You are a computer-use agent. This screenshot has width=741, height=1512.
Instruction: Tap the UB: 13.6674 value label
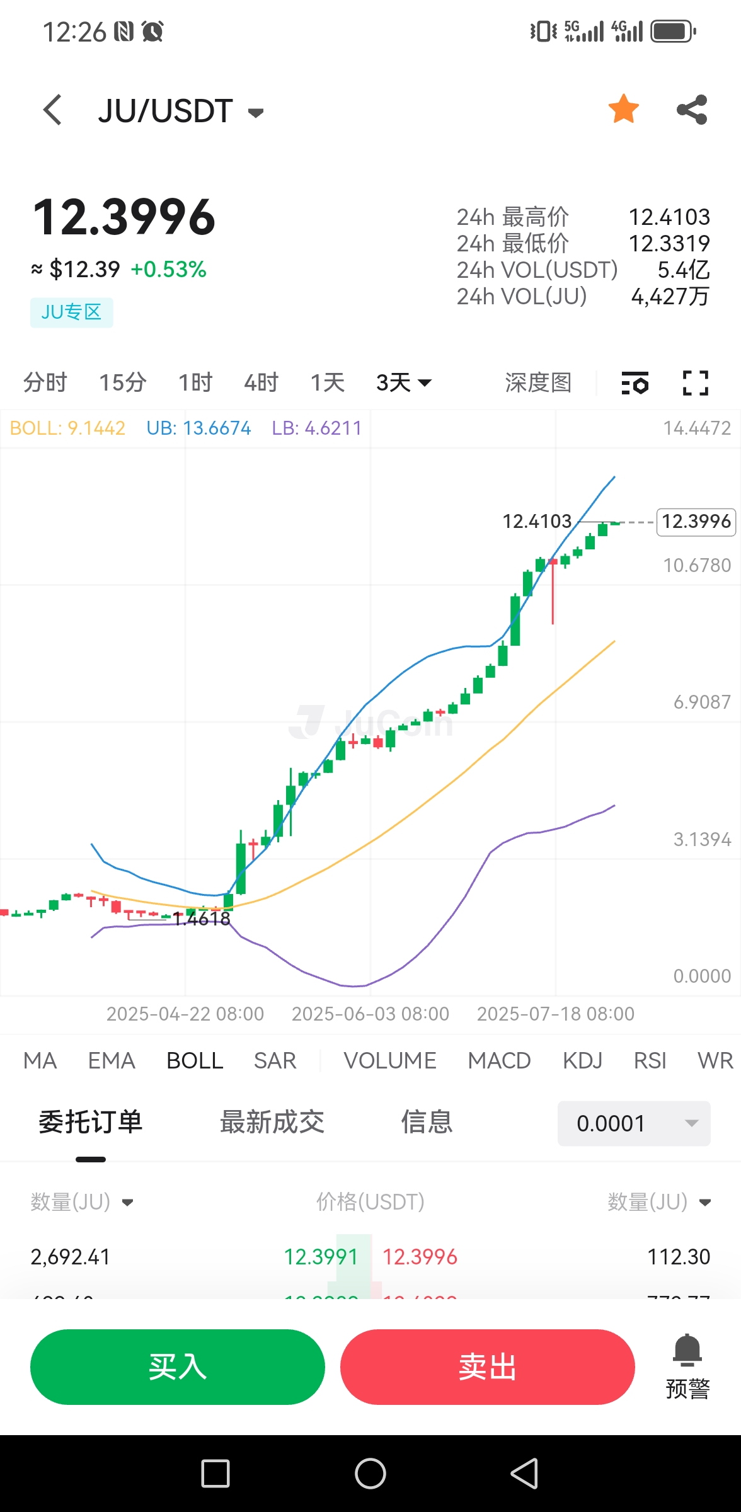pos(198,428)
